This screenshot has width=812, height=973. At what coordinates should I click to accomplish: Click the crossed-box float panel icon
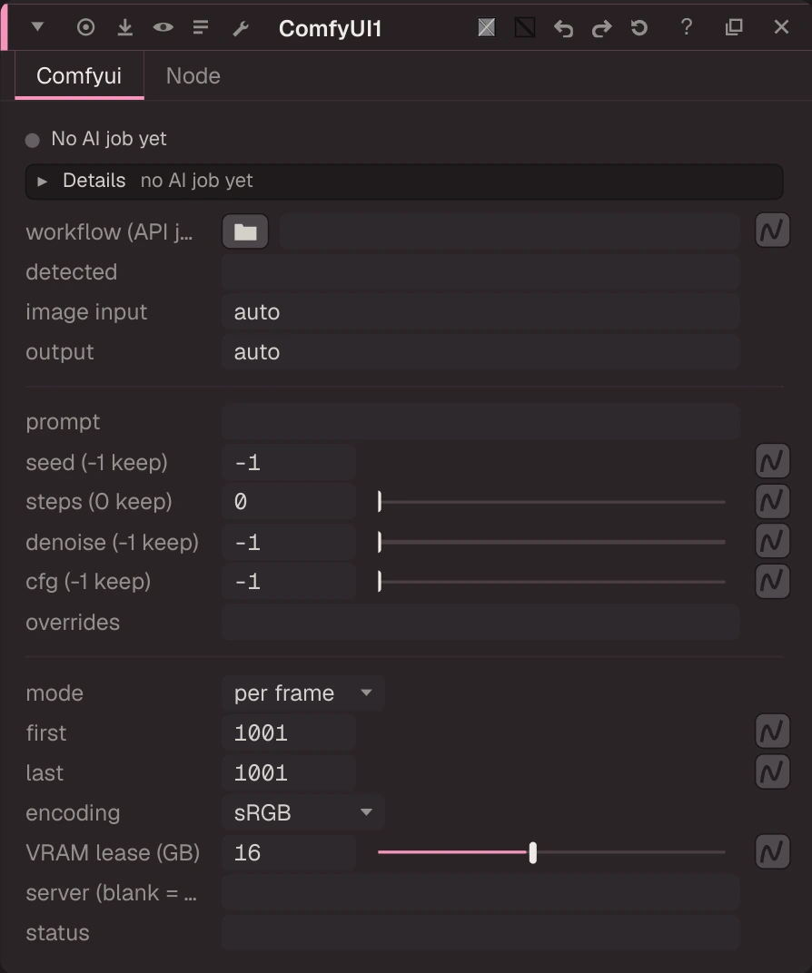(487, 27)
